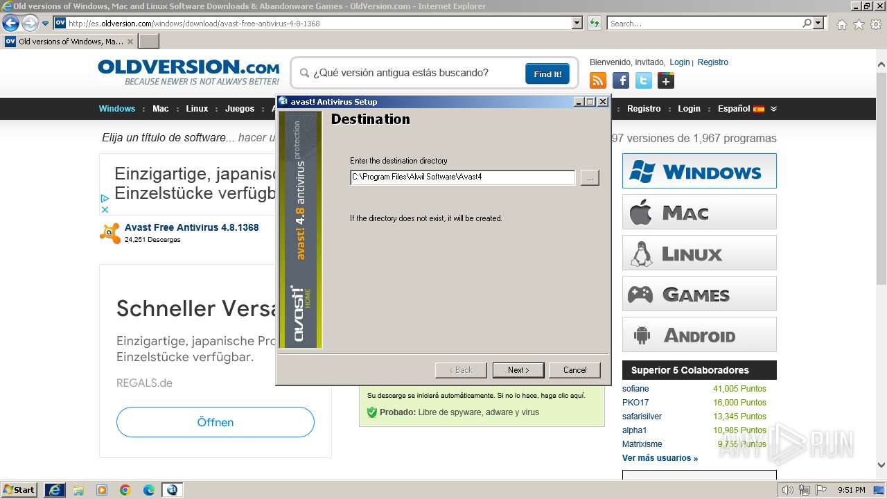Click the Öffnen ad button
Viewport: 887px width, 499px height.
(216, 422)
